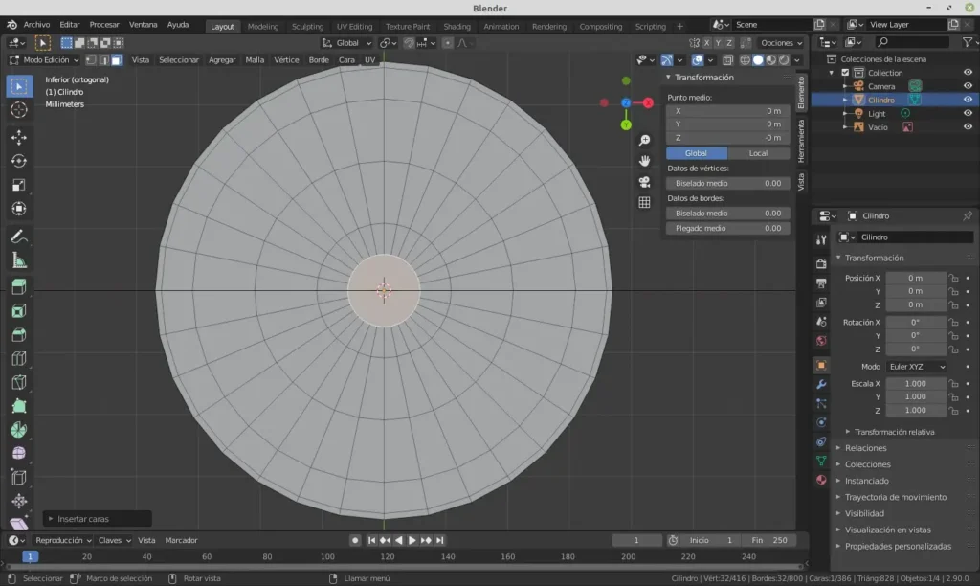Expand the Visibilidad panel
The width and height of the screenshot is (980, 586).
(x=864, y=513)
